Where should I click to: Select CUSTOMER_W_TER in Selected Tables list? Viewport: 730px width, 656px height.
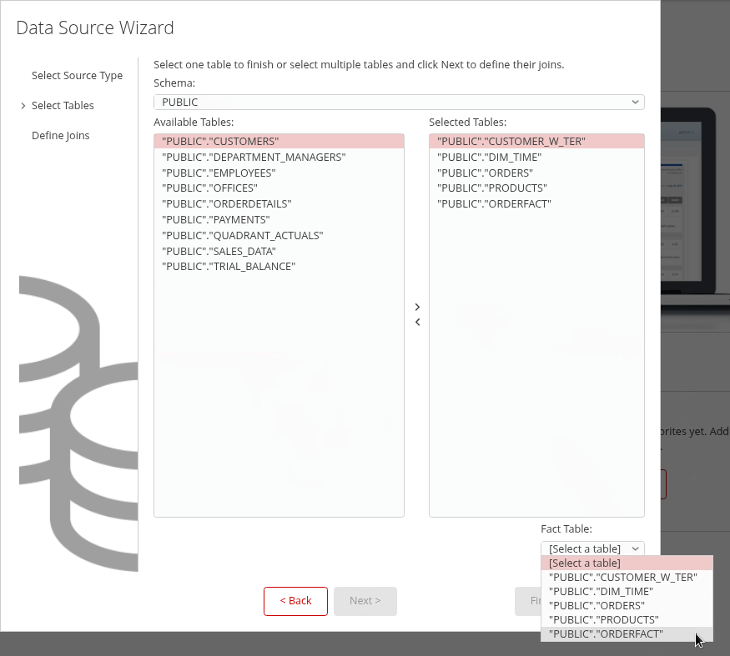point(511,142)
